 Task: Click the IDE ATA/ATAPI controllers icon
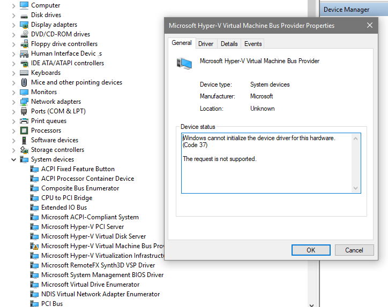click(x=24, y=63)
